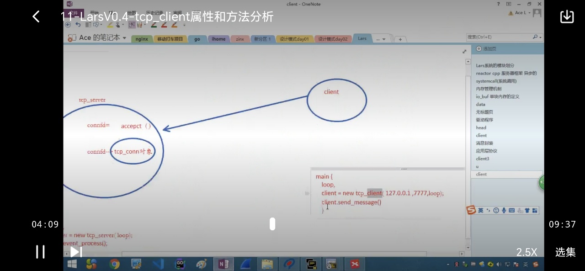
Task: Open page reactor cpp 服务器框架 异步的
Action: [506, 73]
